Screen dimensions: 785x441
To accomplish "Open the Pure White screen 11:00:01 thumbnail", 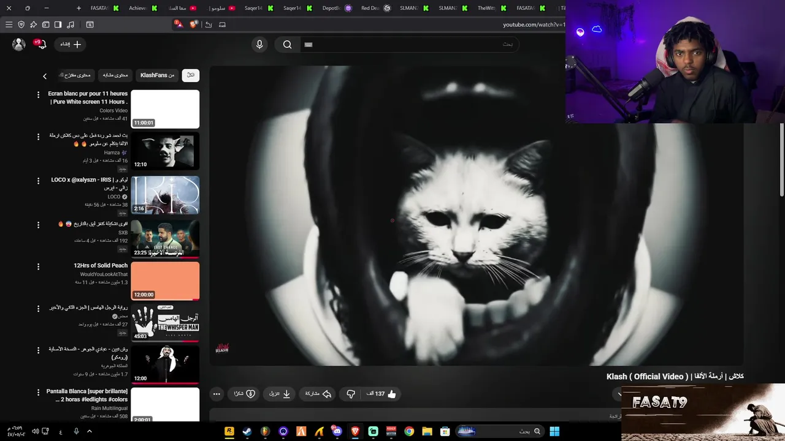I will [165, 109].
